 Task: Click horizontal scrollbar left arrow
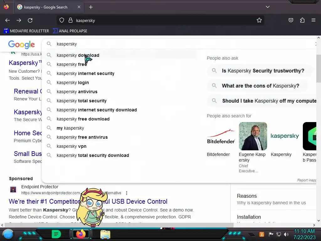[2, 225]
